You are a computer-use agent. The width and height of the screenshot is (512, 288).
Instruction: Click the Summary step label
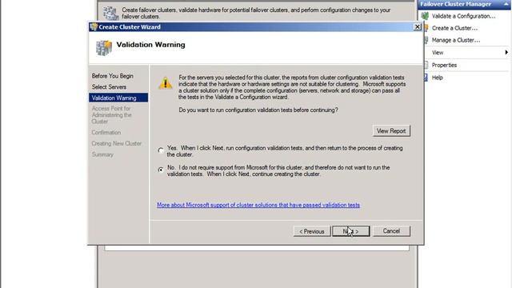tap(102, 154)
